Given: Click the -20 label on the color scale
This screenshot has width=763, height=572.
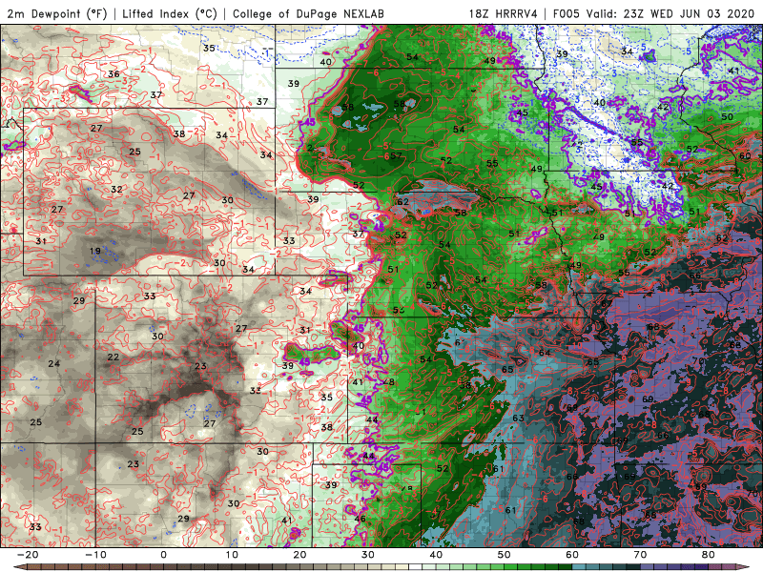Looking at the screenshot, I should point(28,555).
